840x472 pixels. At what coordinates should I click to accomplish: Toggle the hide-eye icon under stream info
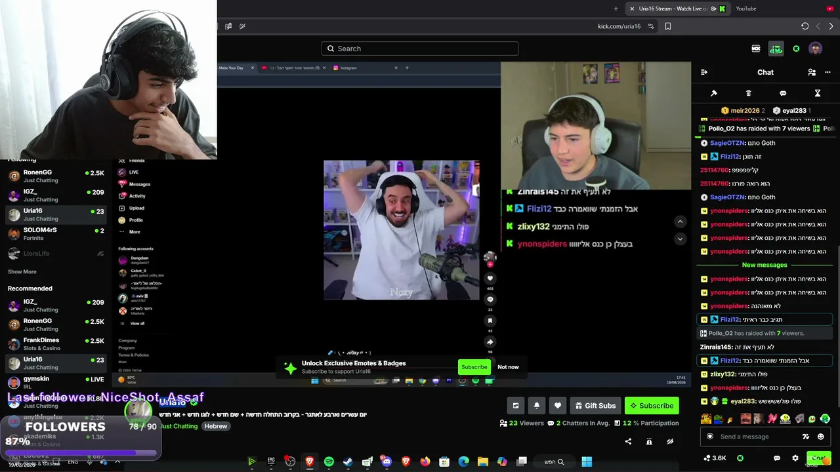click(x=670, y=441)
